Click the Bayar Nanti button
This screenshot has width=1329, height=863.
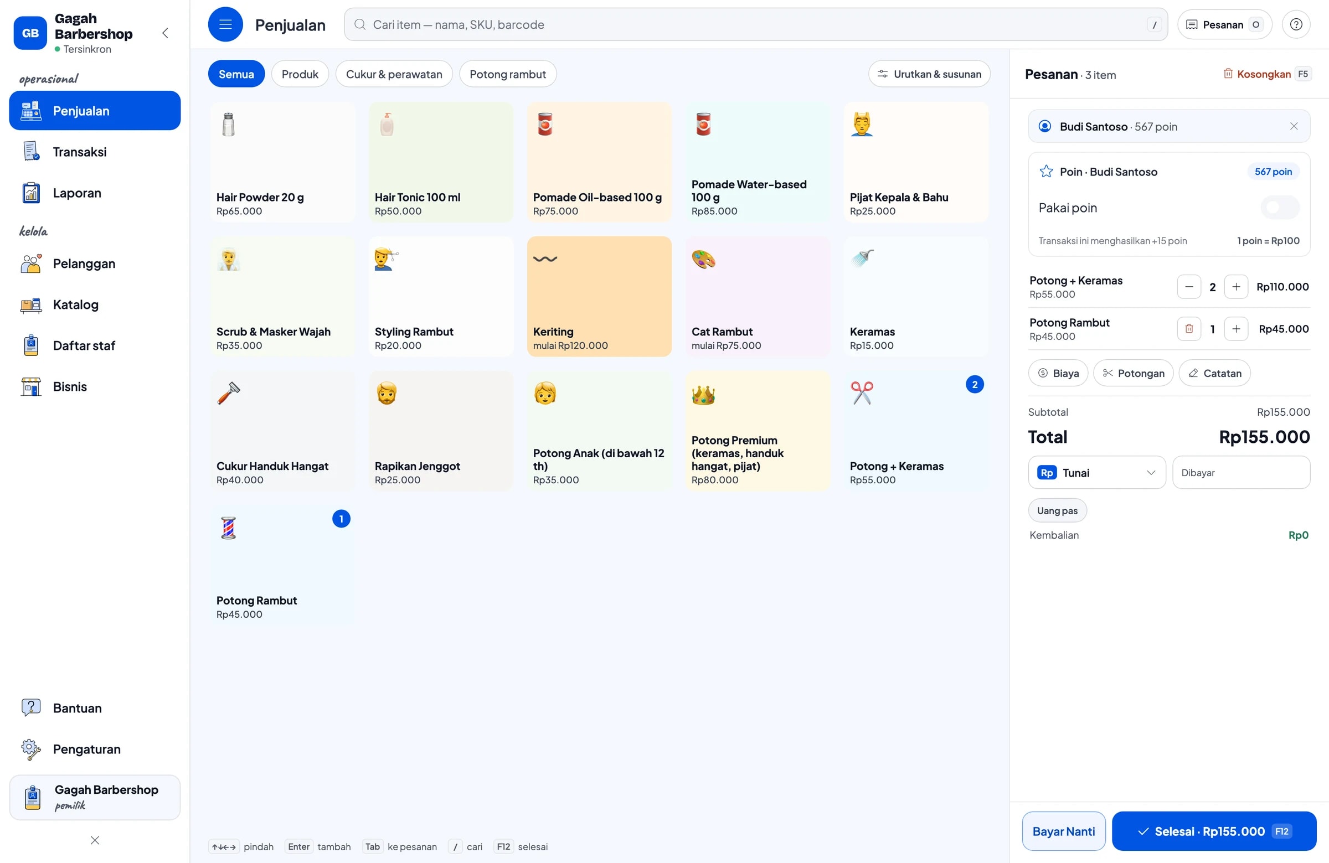pos(1063,831)
